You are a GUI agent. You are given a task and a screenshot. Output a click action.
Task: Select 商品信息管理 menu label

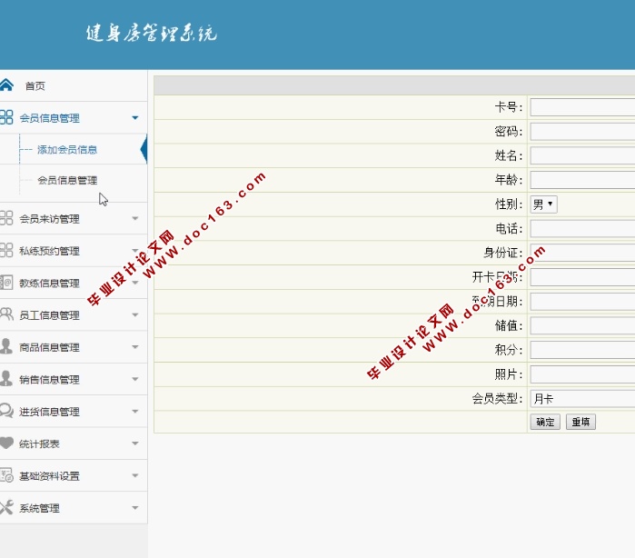point(49,347)
